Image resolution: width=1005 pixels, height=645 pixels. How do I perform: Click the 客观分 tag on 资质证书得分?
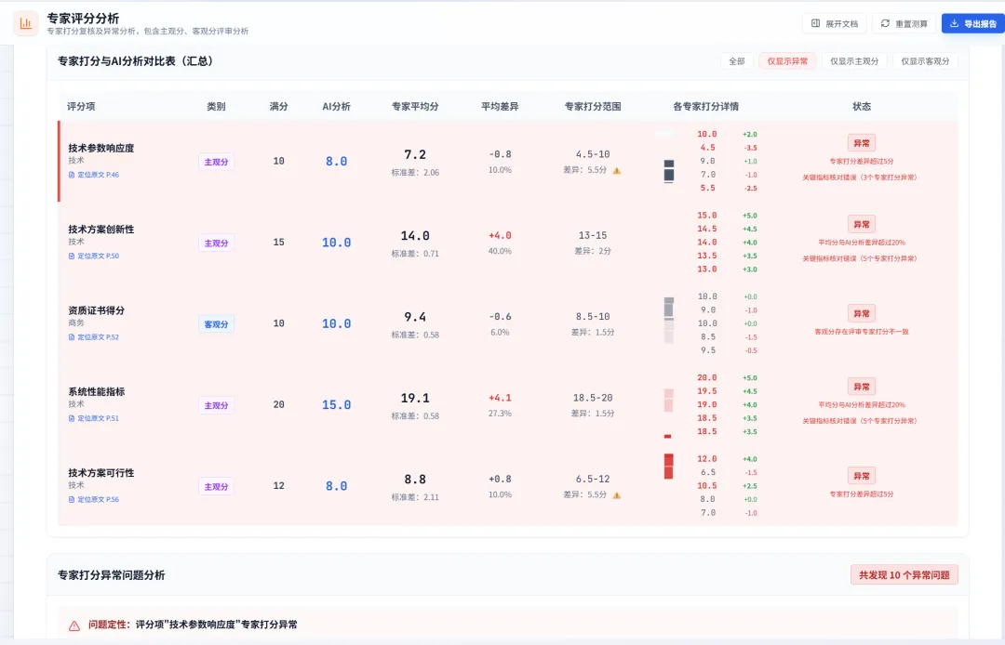coord(216,324)
